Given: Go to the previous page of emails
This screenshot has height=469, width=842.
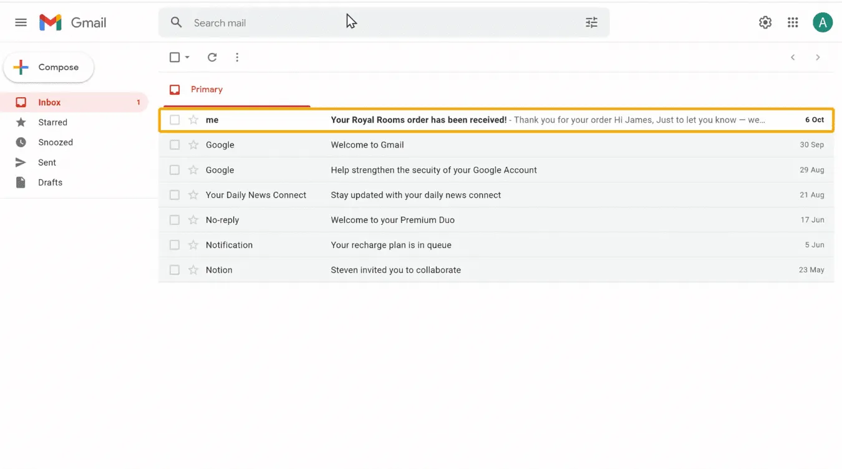Looking at the screenshot, I should click(x=793, y=57).
